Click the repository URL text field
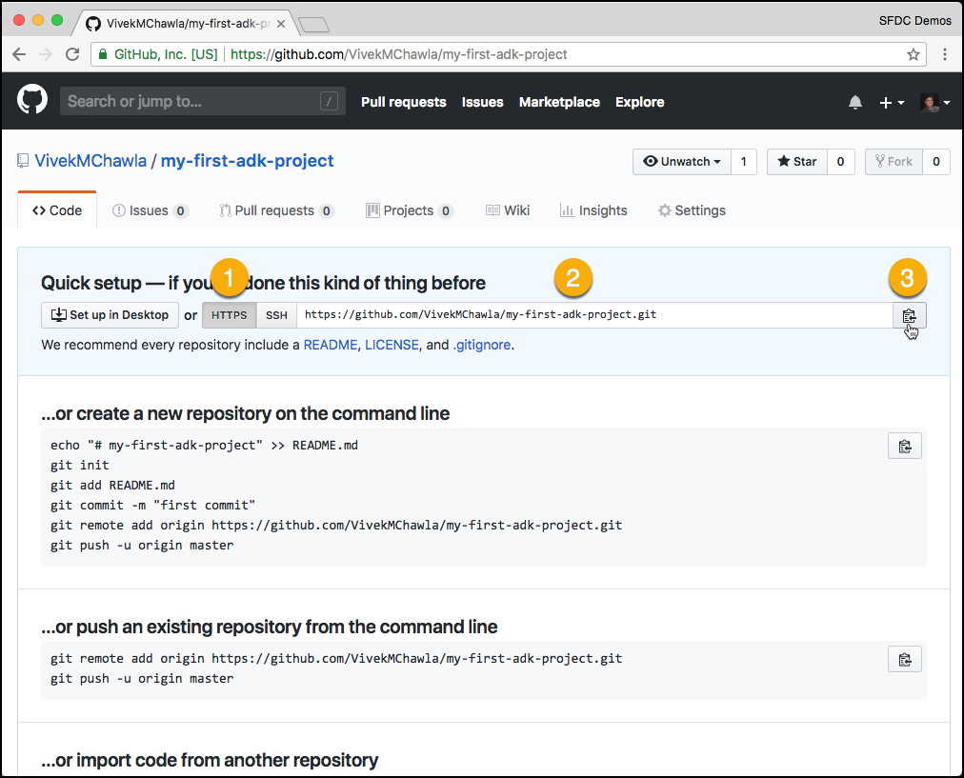Image resolution: width=964 pixels, height=778 pixels. (x=594, y=315)
